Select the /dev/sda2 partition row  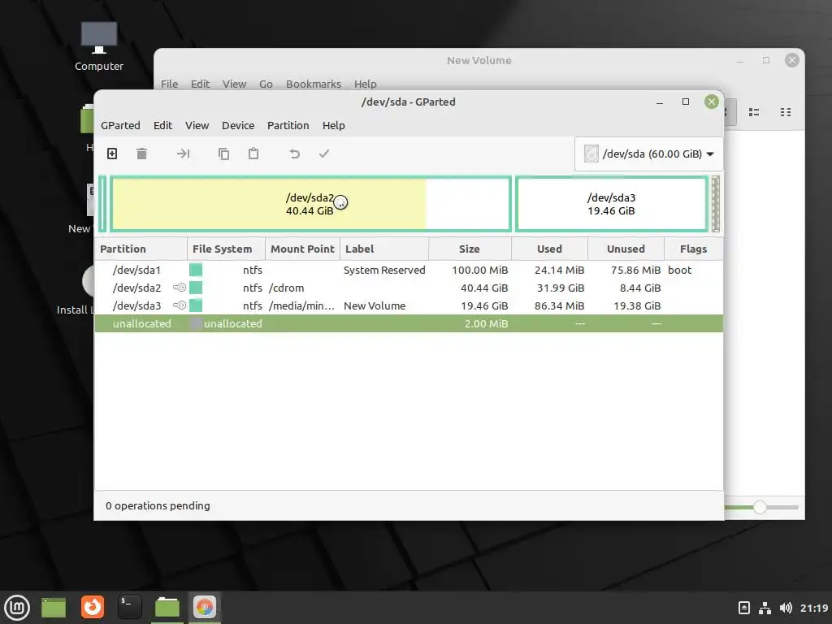(409, 288)
